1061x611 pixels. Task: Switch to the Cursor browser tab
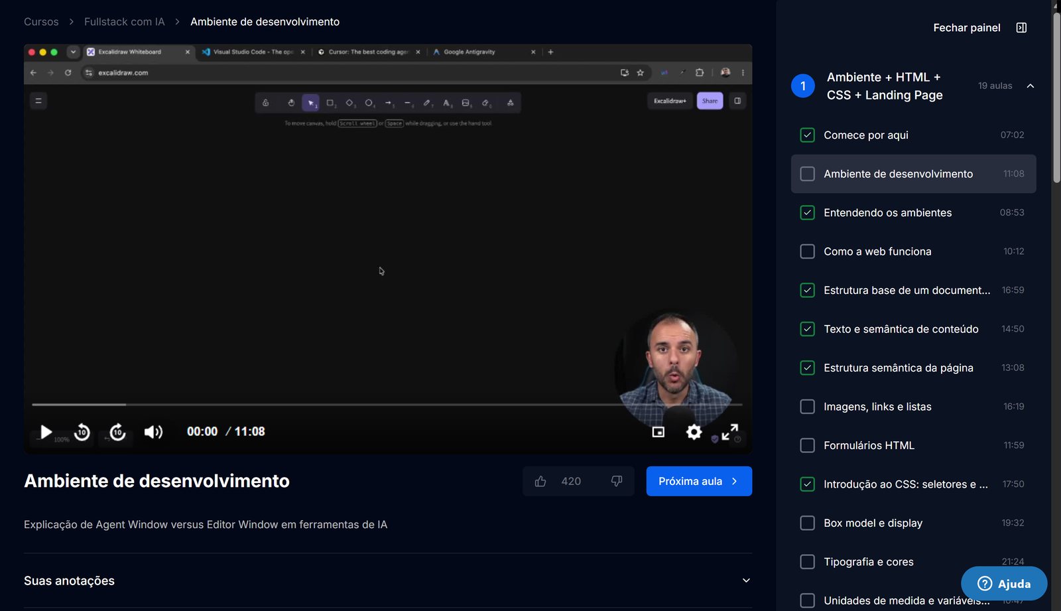pos(368,52)
